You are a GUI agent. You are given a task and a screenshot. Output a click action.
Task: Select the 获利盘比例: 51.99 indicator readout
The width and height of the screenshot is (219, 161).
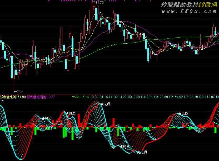(13, 97)
